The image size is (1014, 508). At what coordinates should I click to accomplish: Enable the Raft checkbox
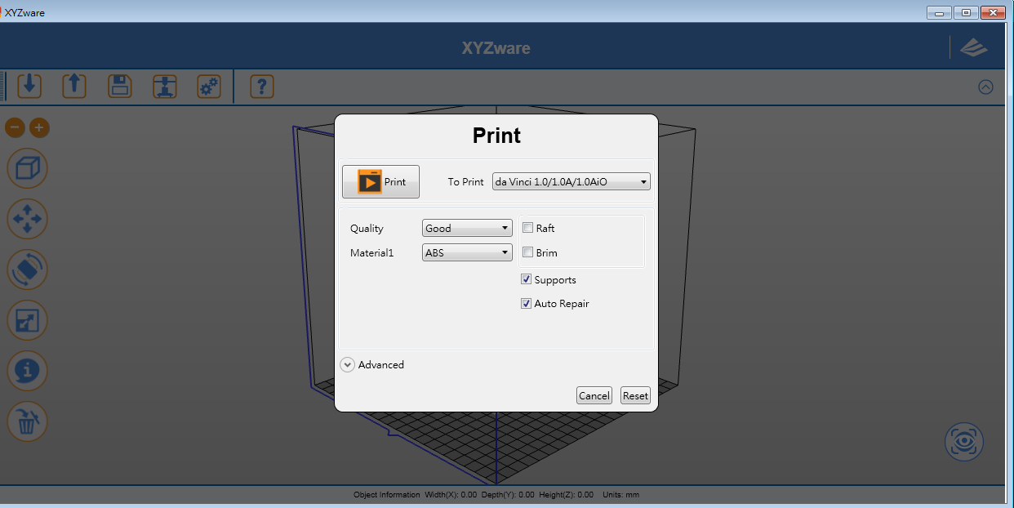tap(527, 228)
